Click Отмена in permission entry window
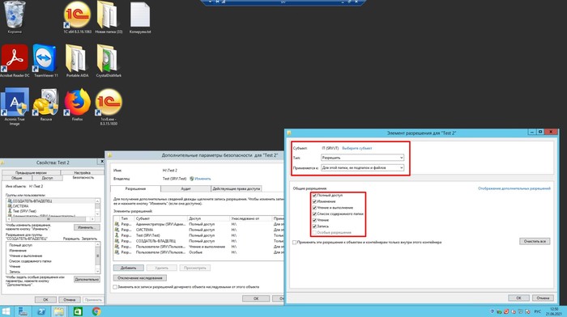The width and height of the screenshot is (567, 317). click(x=543, y=298)
